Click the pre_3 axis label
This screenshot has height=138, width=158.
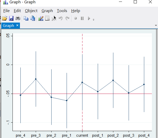(x=36, y=135)
